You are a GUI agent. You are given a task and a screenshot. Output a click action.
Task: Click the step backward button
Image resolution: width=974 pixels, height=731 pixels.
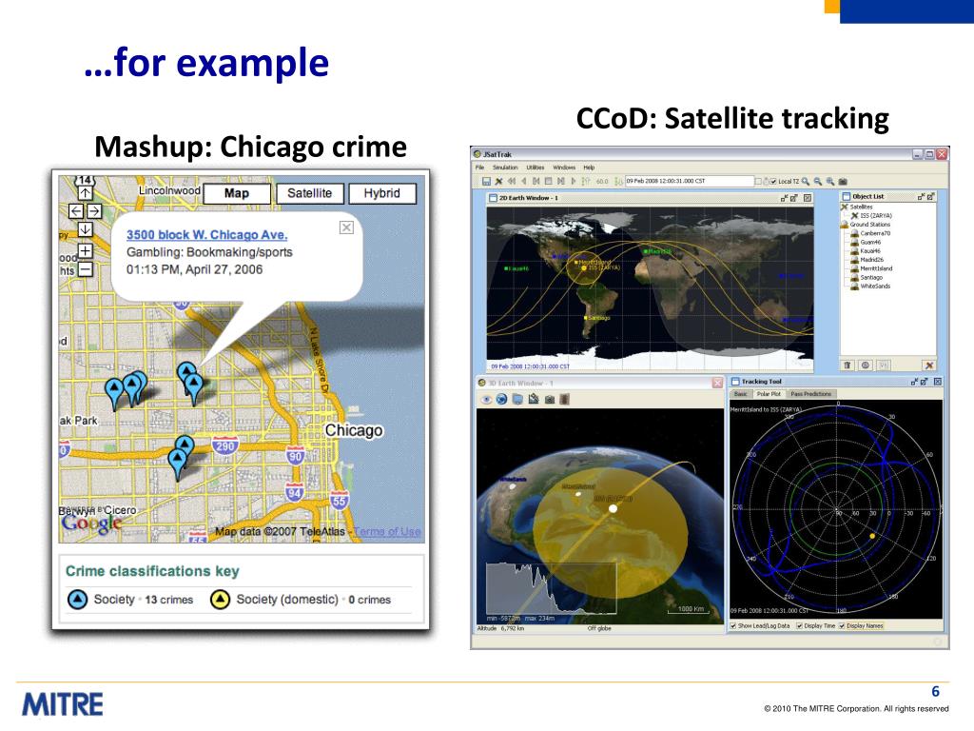536,182
